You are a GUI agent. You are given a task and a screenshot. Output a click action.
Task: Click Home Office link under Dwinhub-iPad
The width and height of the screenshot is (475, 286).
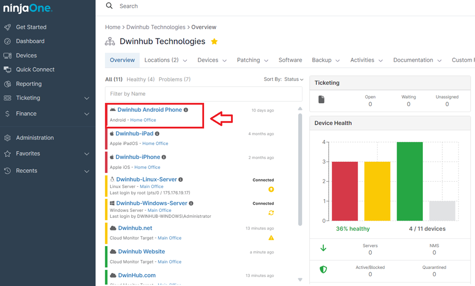point(155,144)
